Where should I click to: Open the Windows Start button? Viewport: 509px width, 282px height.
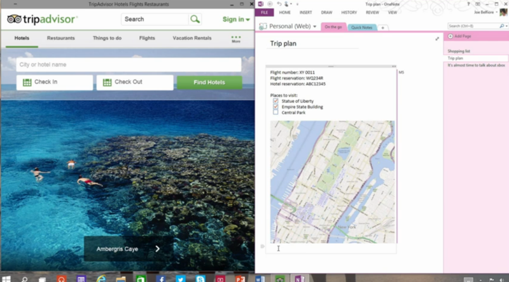pyautogui.click(x=6, y=279)
